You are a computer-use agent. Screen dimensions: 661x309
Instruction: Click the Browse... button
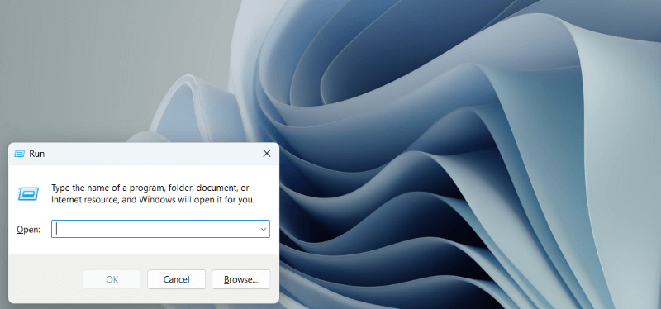point(240,279)
